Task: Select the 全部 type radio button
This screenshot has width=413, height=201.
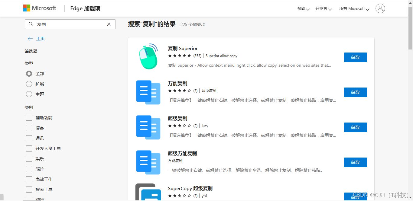Action: [29, 74]
